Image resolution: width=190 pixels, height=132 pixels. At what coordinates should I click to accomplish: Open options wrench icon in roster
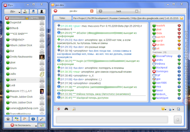(x=42, y=119)
